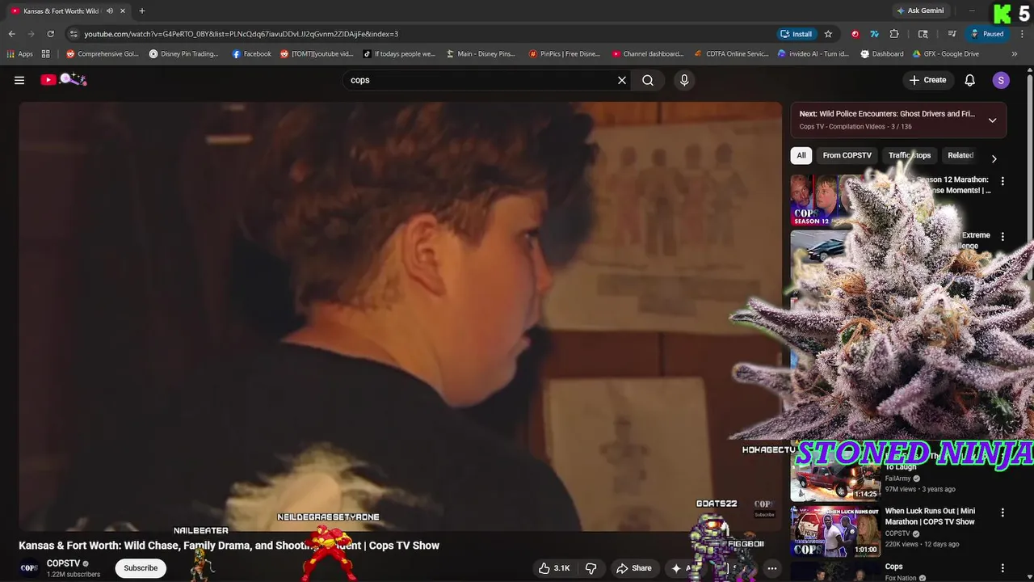Open the GFX - Google Drive bookmark
The image size is (1034, 582).
[x=945, y=54]
